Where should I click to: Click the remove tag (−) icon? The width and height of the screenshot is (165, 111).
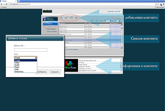click(x=96, y=21)
